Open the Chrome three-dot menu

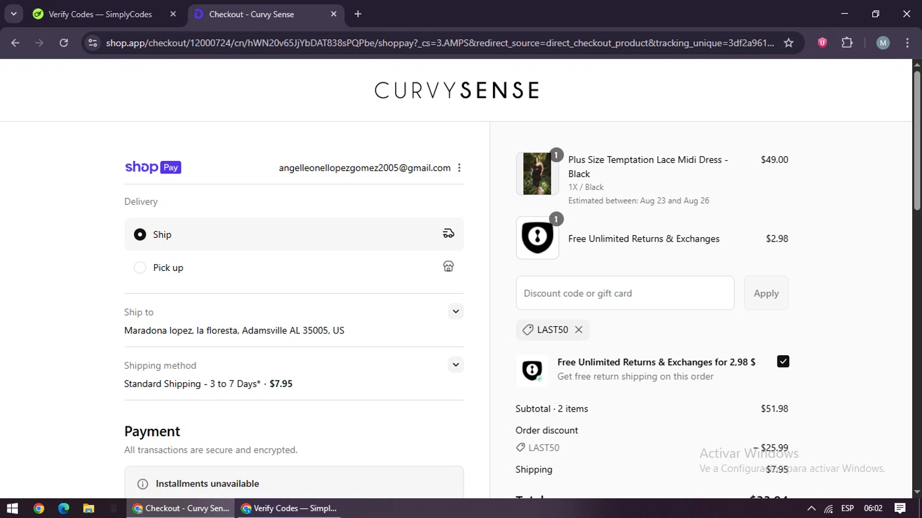click(x=907, y=43)
